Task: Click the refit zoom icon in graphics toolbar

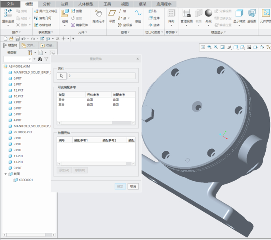Action: pyautogui.click(x=203, y=47)
